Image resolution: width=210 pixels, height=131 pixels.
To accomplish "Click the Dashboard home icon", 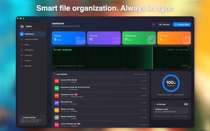I will [x=22, y=34].
